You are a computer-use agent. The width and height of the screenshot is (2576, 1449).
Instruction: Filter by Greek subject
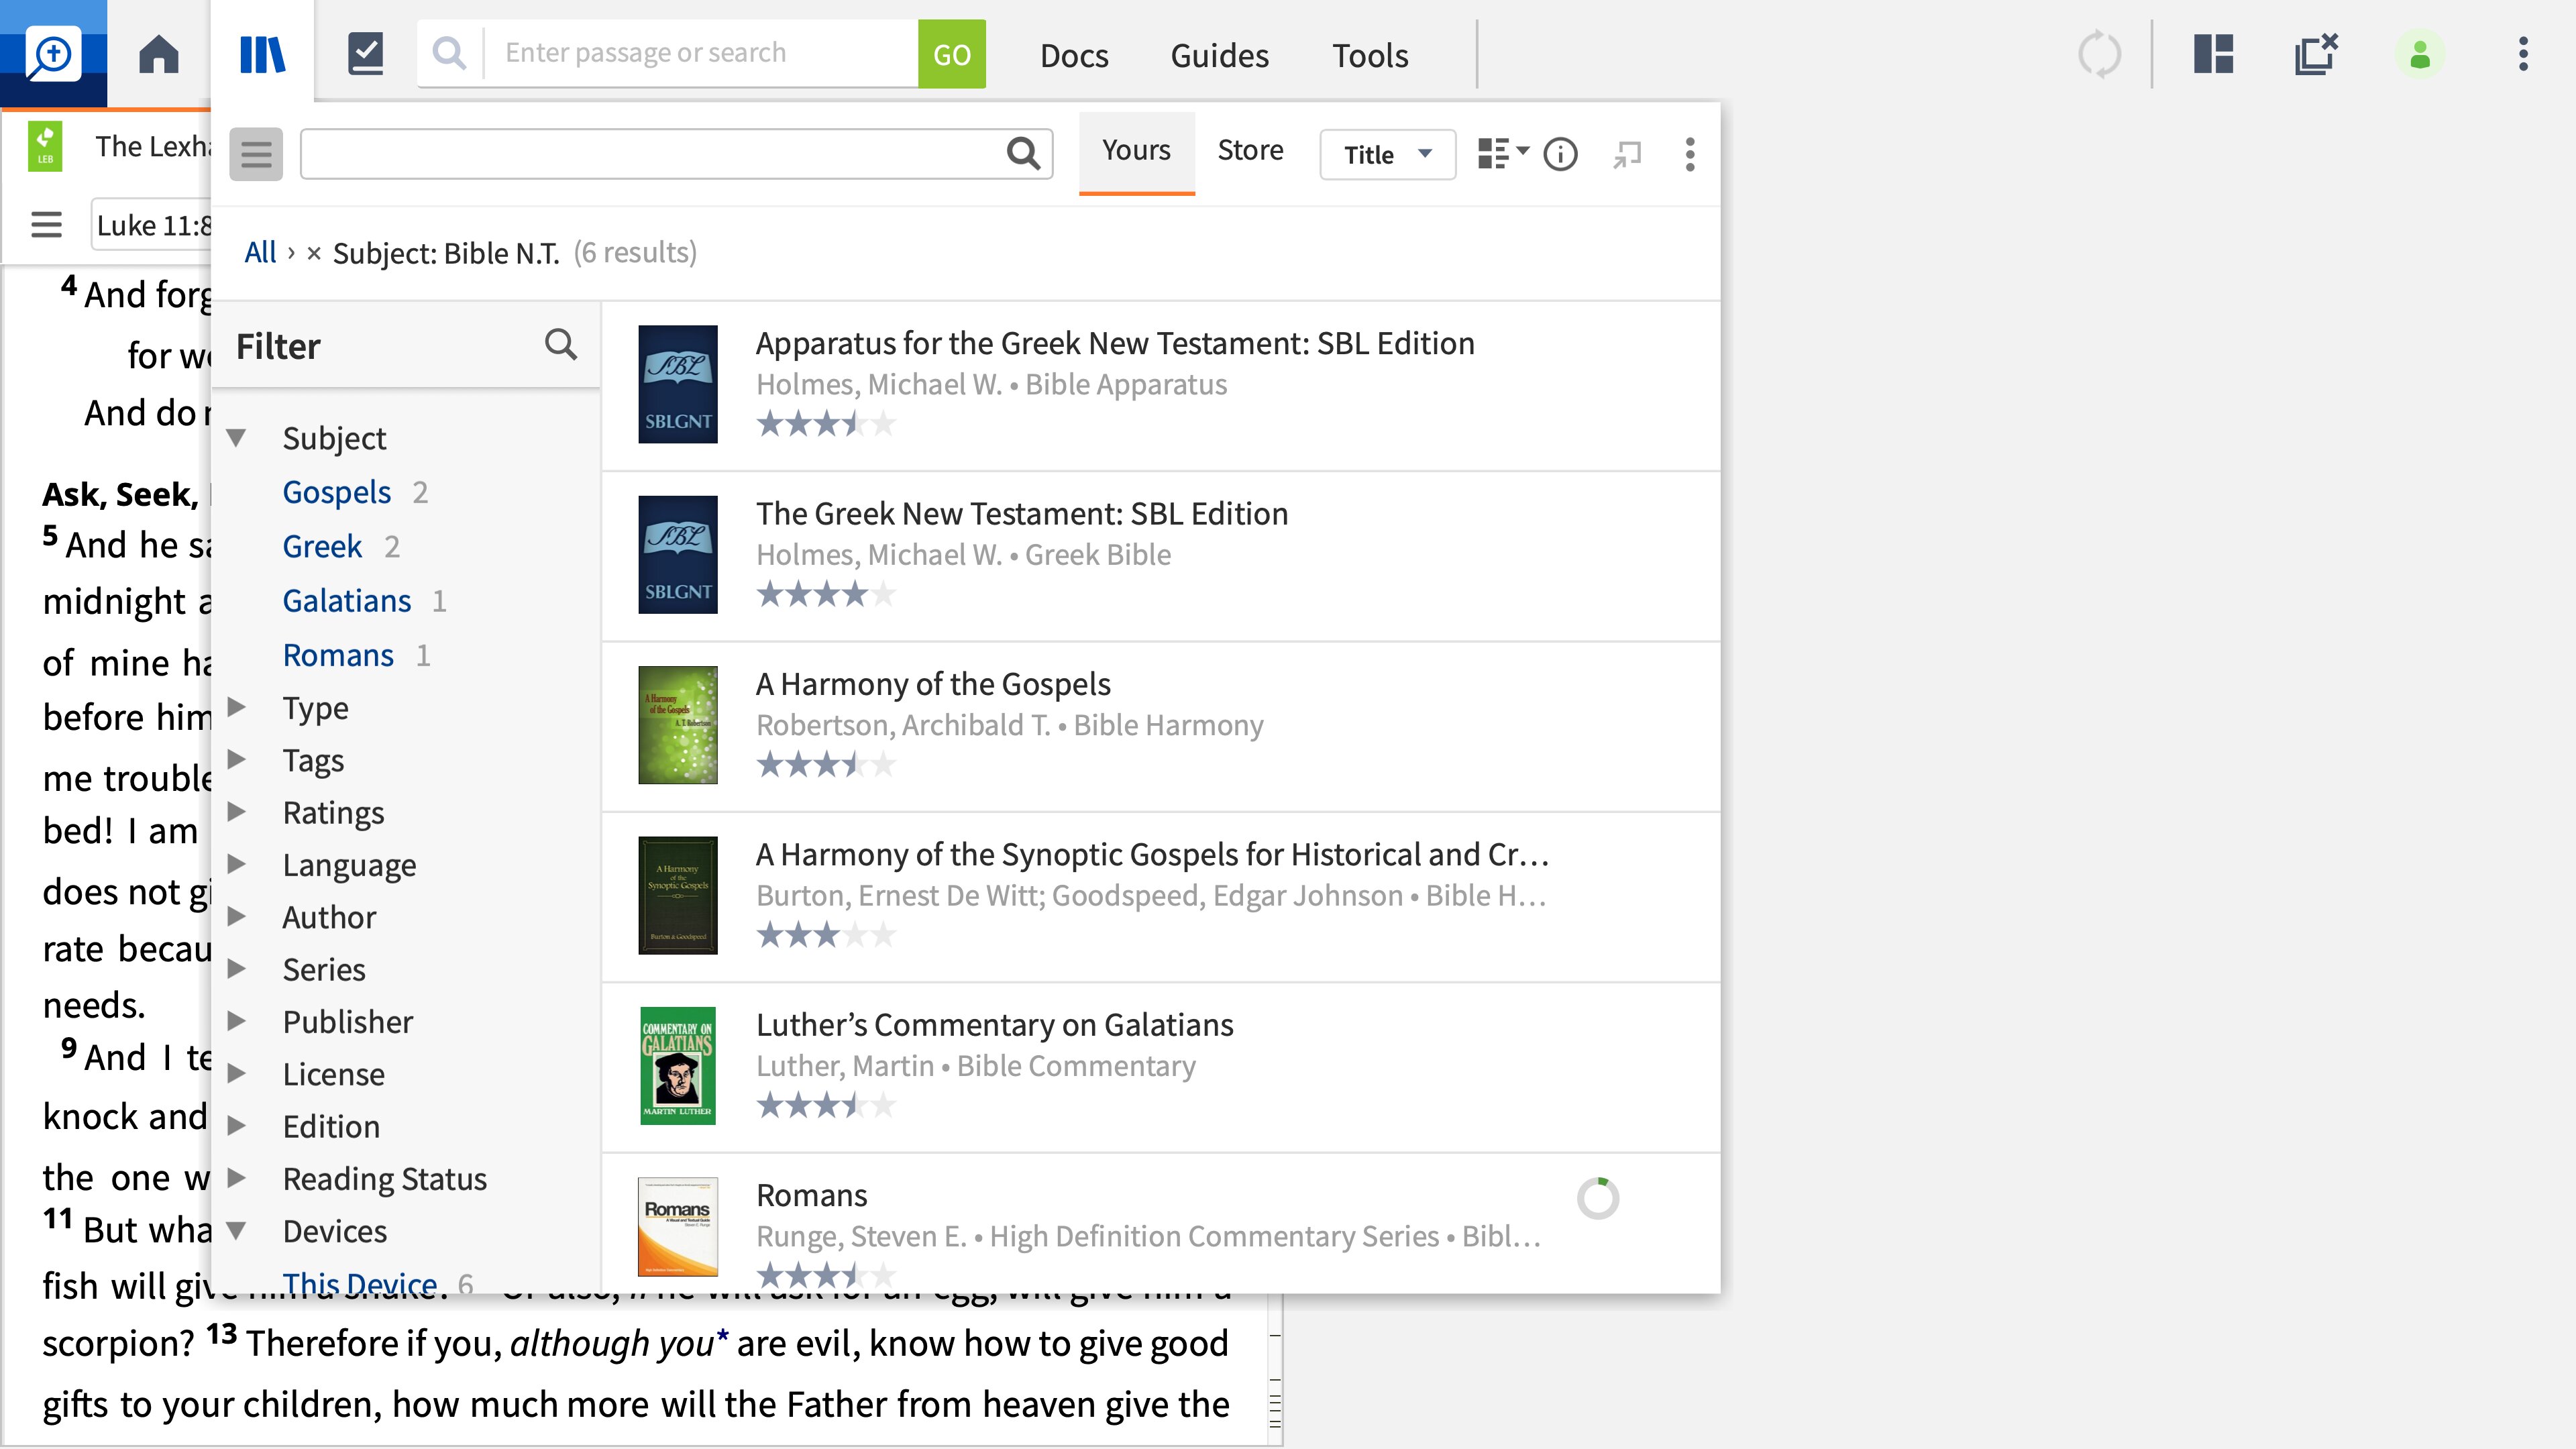coord(322,546)
